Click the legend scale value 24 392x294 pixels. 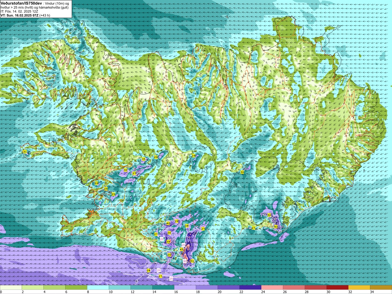click(x=263, y=292)
